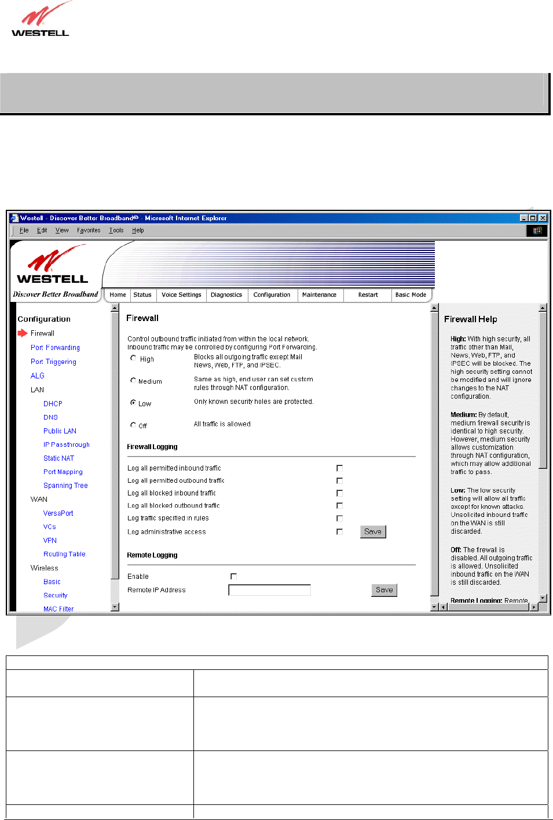Save the Firewall Logging settings
This screenshot has height=820, width=553.
click(373, 531)
